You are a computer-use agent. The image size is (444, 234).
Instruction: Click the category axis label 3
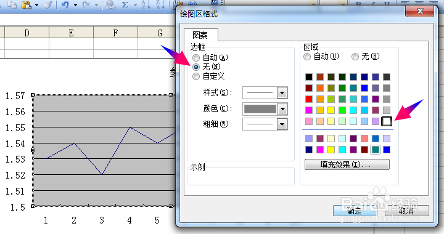coord(102,220)
